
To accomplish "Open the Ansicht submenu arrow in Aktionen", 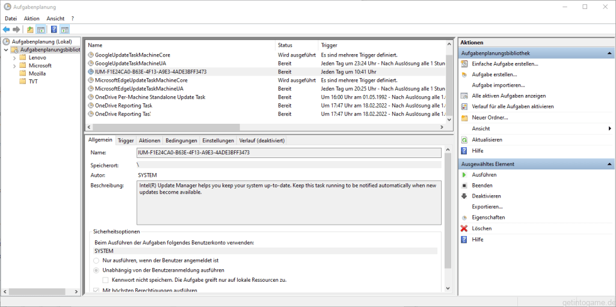I will 609,129.
